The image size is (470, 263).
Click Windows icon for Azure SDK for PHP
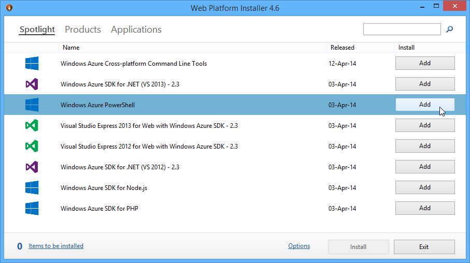[32, 209]
